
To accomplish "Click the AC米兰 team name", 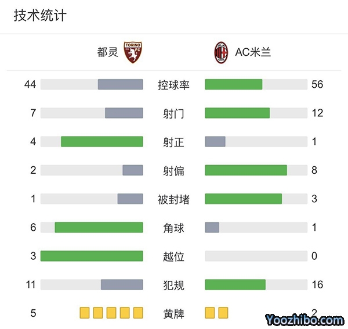I will (253, 52).
